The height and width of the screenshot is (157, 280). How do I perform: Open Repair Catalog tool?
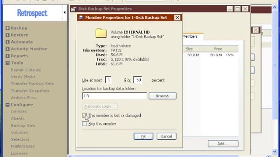point(26,70)
